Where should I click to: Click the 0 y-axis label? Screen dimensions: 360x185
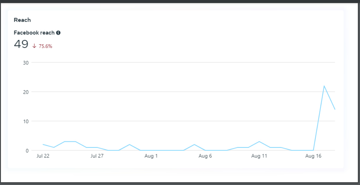pyautogui.click(x=27, y=151)
